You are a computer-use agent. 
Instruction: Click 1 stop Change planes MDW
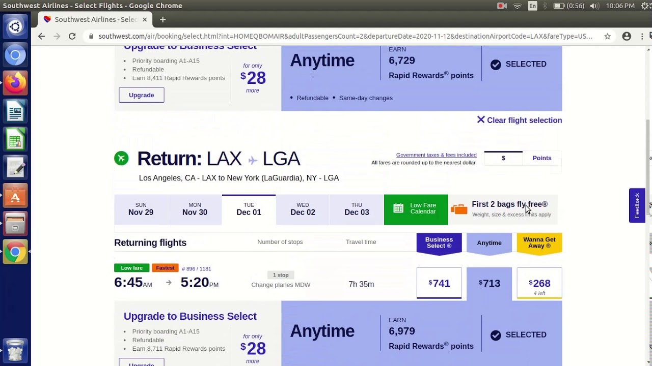tap(281, 280)
